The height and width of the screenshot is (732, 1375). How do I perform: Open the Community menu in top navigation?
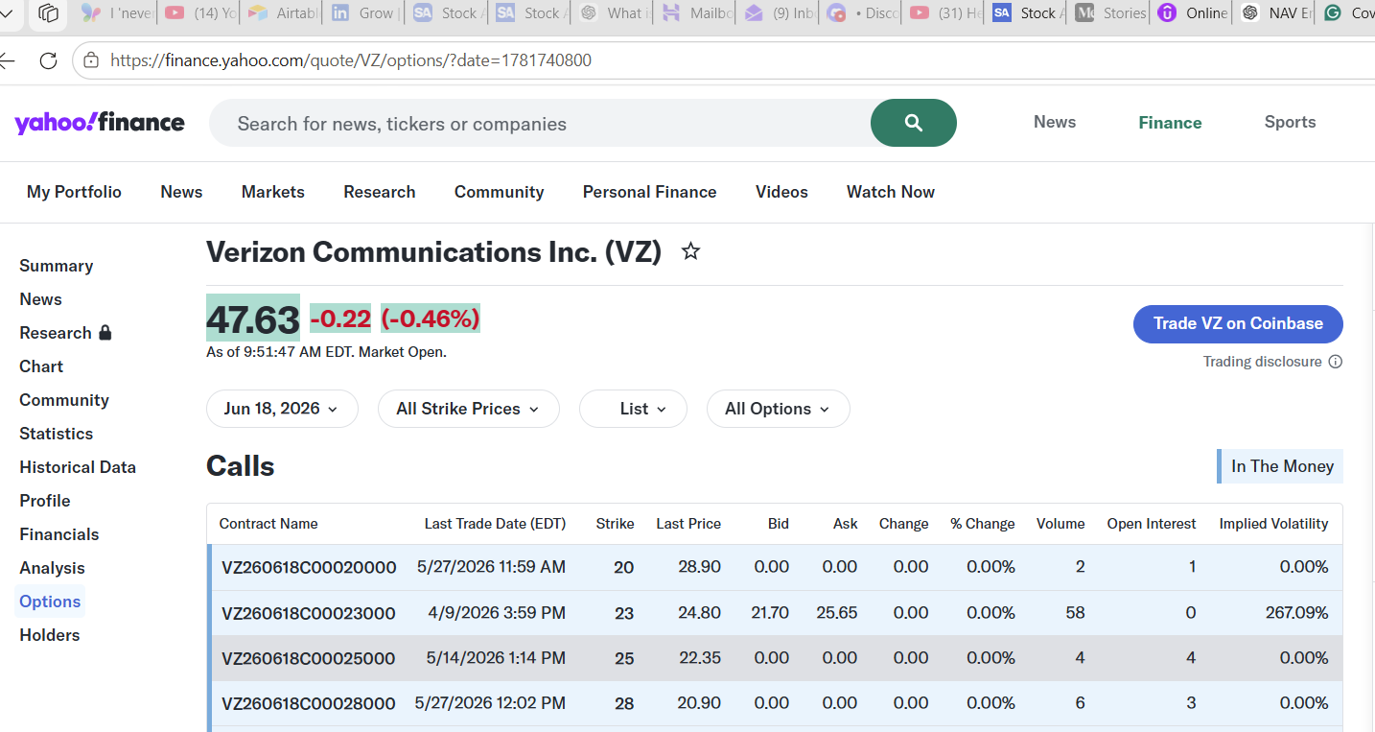click(499, 192)
